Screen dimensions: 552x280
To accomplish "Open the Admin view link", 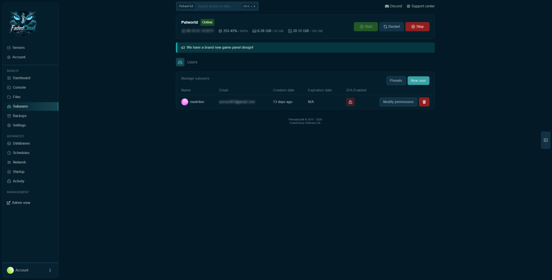I will click(x=19, y=203).
